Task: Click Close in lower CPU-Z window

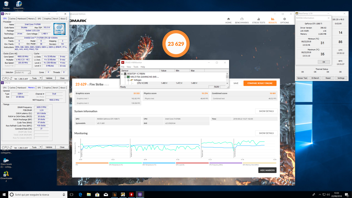Action: (62, 147)
